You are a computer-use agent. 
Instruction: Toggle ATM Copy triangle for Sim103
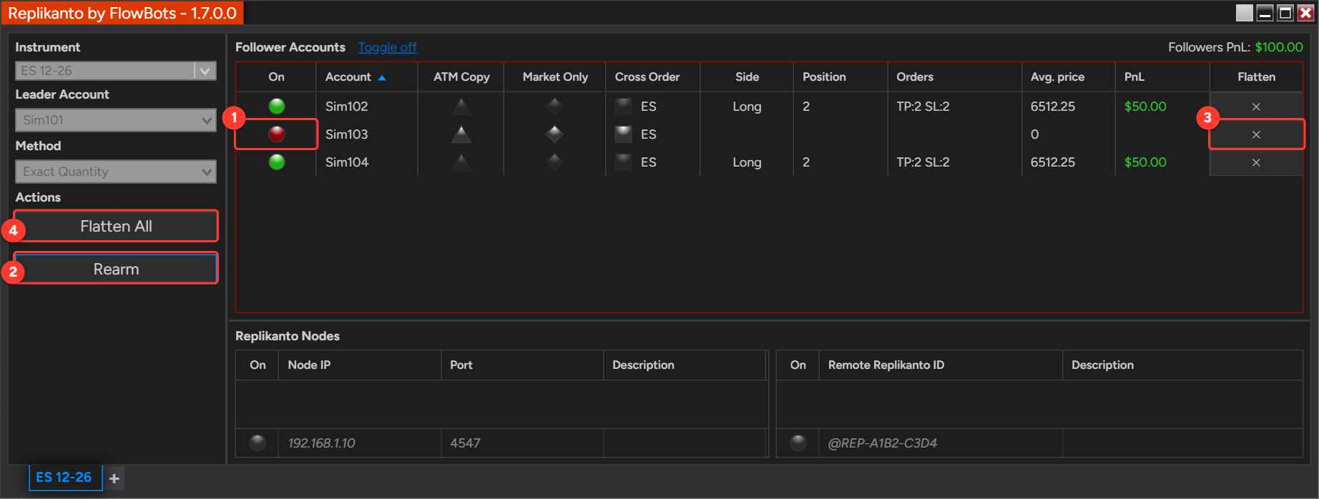(x=461, y=134)
